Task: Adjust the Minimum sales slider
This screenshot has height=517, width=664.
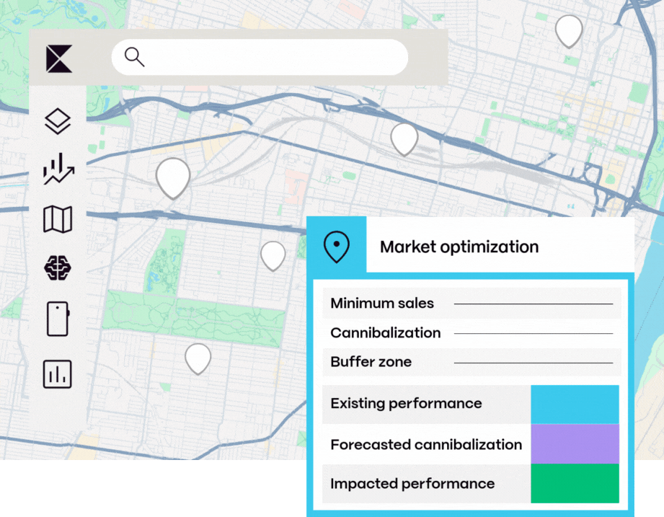Action: pos(534,302)
